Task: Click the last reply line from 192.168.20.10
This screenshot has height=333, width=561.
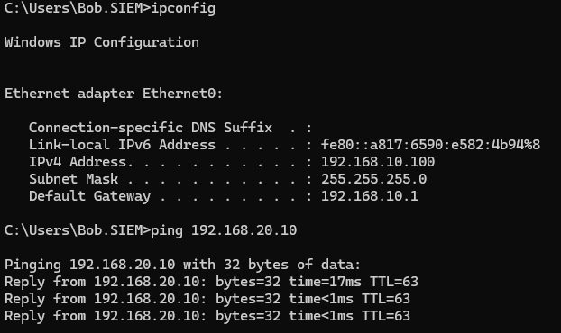Action: tap(207, 316)
